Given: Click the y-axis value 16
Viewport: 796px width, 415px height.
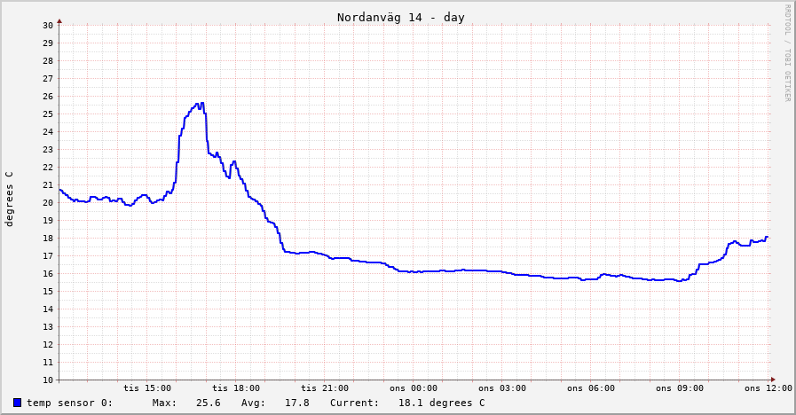Looking at the screenshot, I should (48, 274).
